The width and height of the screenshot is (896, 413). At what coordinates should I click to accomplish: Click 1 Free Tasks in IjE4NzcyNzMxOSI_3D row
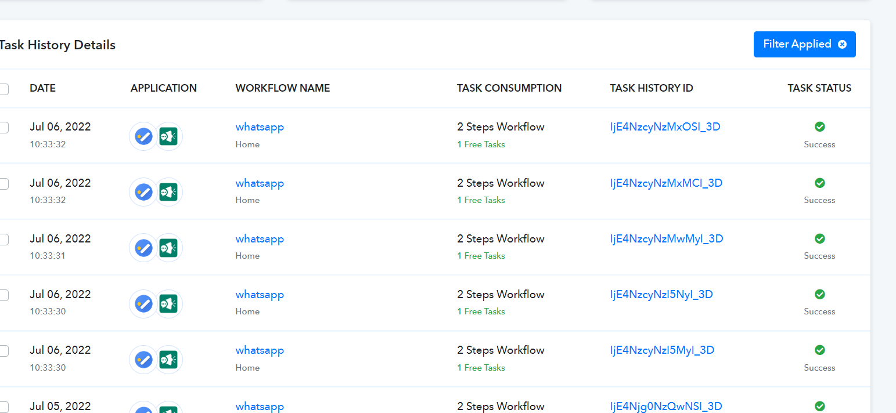(x=481, y=144)
